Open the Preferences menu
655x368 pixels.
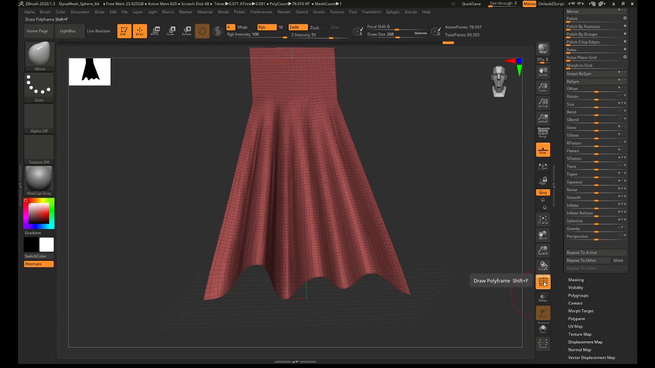click(x=261, y=12)
